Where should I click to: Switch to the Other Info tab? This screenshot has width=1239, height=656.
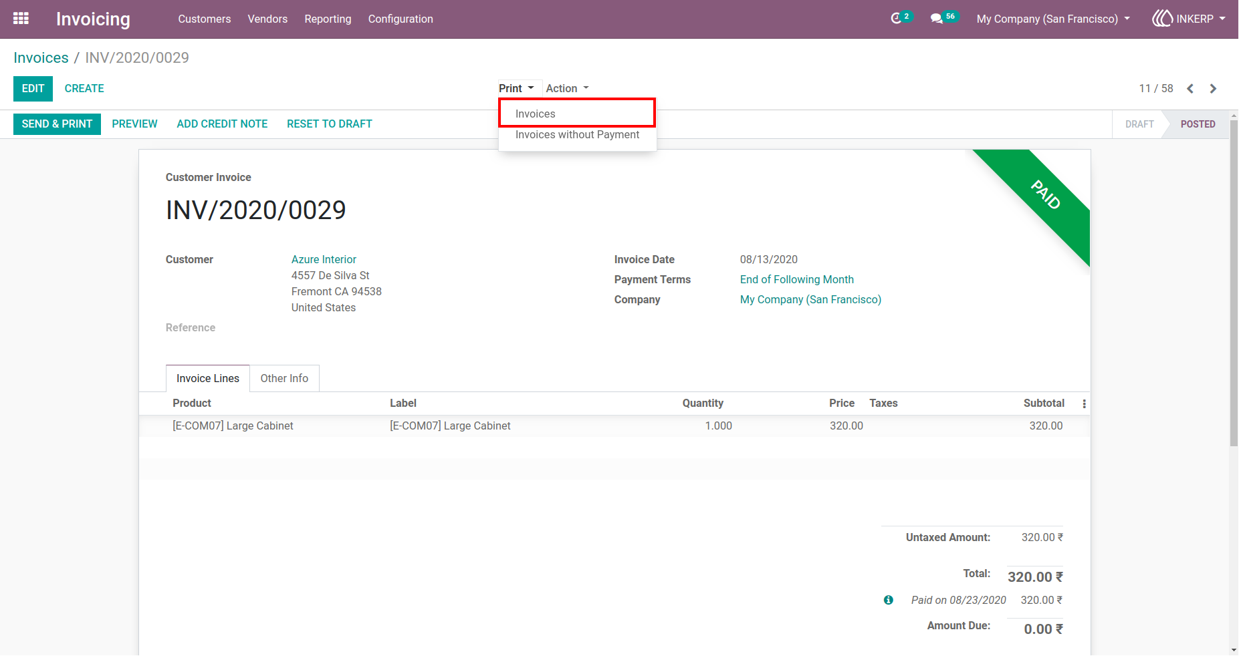pyautogui.click(x=284, y=378)
